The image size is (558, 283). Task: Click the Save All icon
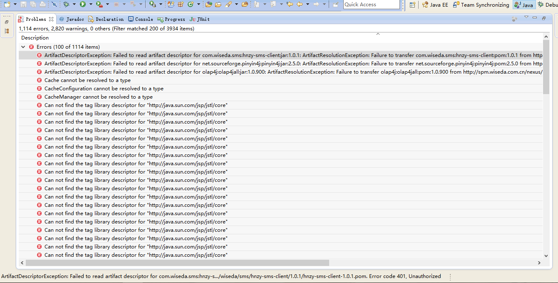(x=33, y=4)
